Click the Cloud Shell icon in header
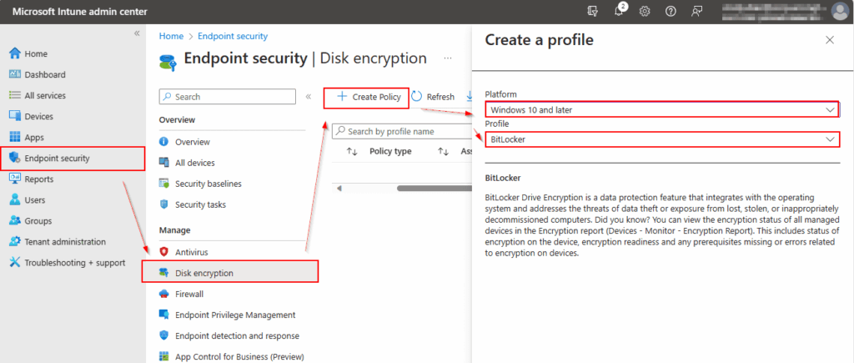Screen dimensions: 854x363 click(593, 12)
